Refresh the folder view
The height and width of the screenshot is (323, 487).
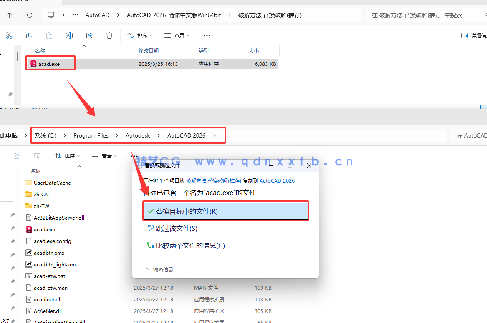point(29,15)
